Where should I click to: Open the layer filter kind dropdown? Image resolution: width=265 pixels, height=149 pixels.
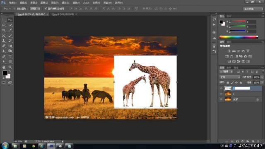tap(226, 72)
